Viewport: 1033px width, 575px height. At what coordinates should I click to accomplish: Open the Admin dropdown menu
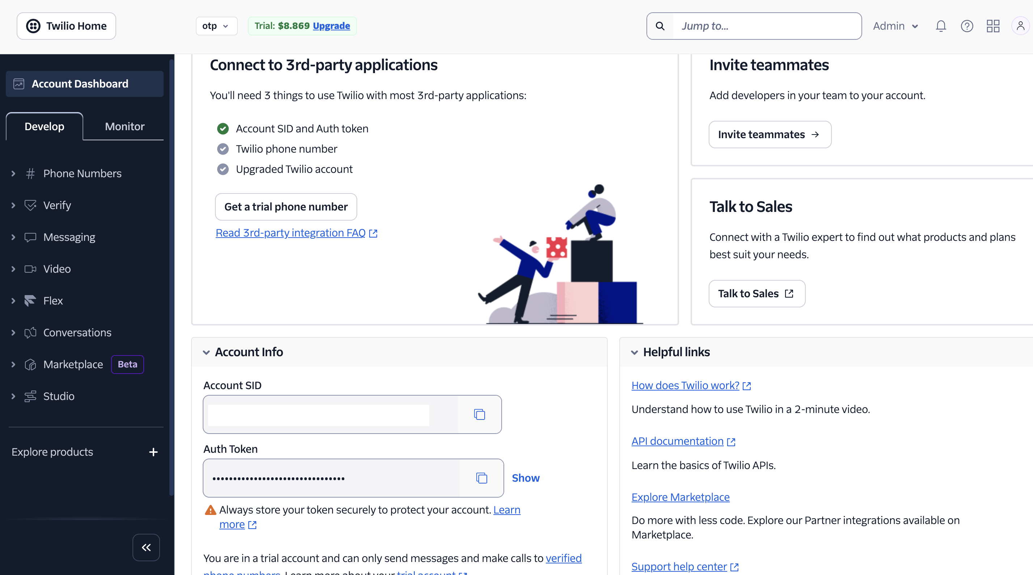click(896, 26)
